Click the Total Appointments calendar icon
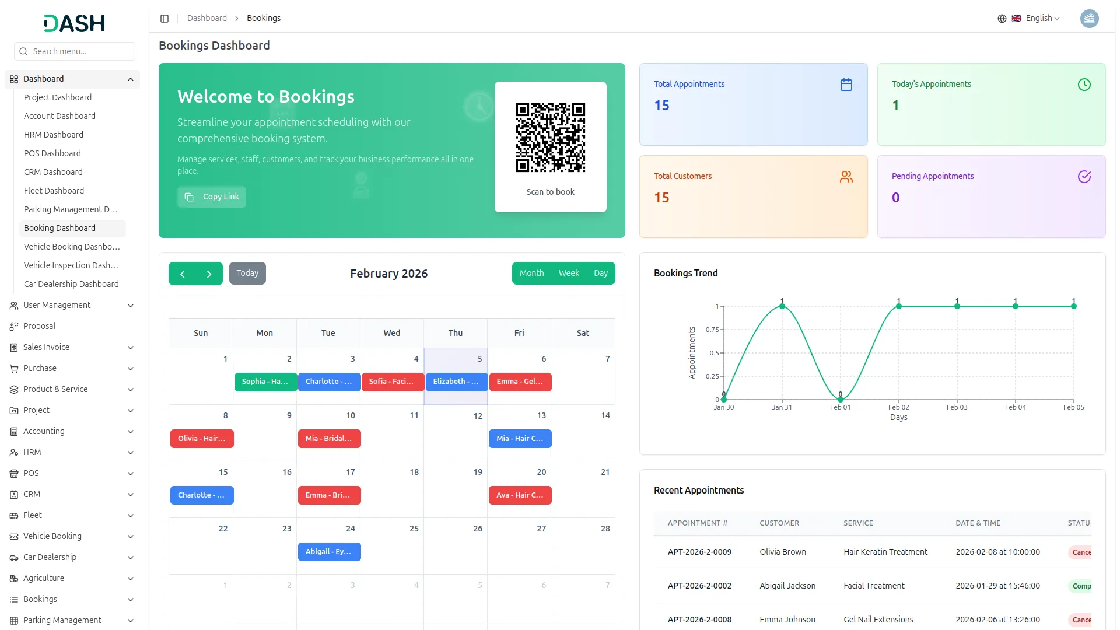 click(846, 85)
